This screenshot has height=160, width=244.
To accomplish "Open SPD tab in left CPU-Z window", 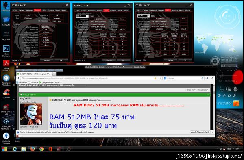I will tap(44, 10).
